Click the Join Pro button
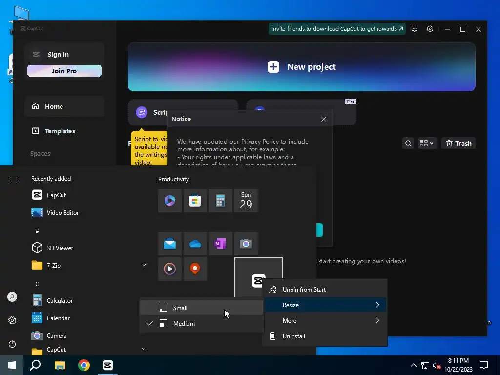This screenshot has width=500, height=375. click(64, 71)
